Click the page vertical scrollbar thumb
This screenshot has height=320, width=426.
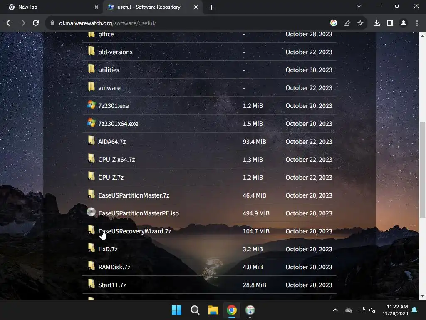422,170
